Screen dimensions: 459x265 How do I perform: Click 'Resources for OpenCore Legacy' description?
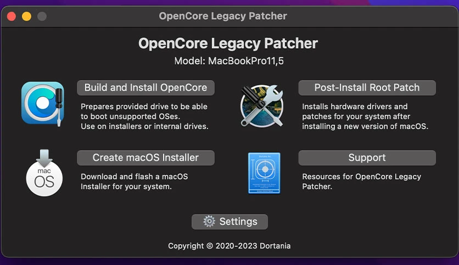pyautogui.click(x=361, y=176)
